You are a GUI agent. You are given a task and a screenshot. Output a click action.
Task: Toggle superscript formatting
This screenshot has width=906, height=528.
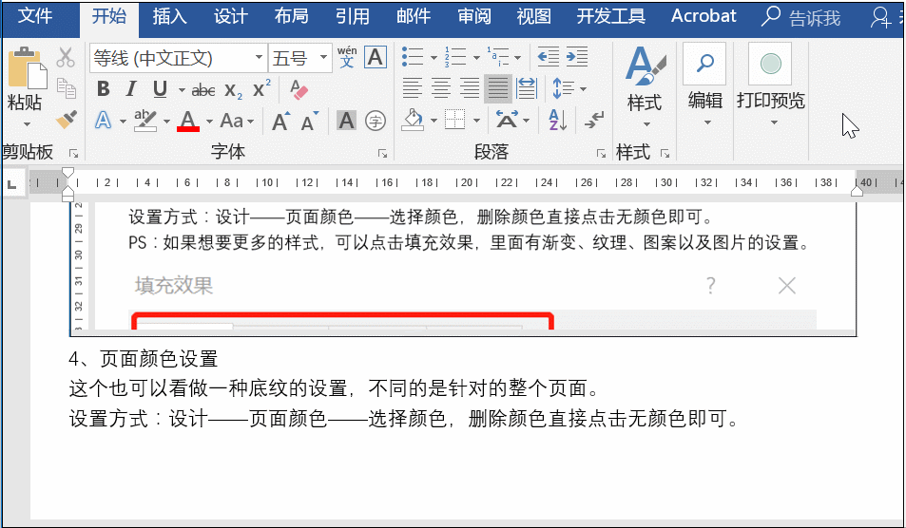(261, 89)
